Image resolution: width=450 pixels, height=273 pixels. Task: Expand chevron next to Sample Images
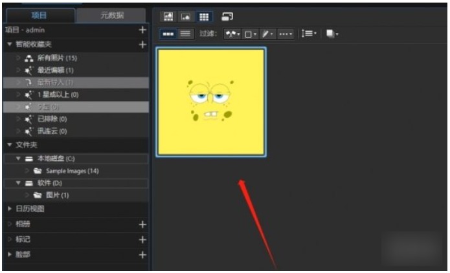point(27,171)
